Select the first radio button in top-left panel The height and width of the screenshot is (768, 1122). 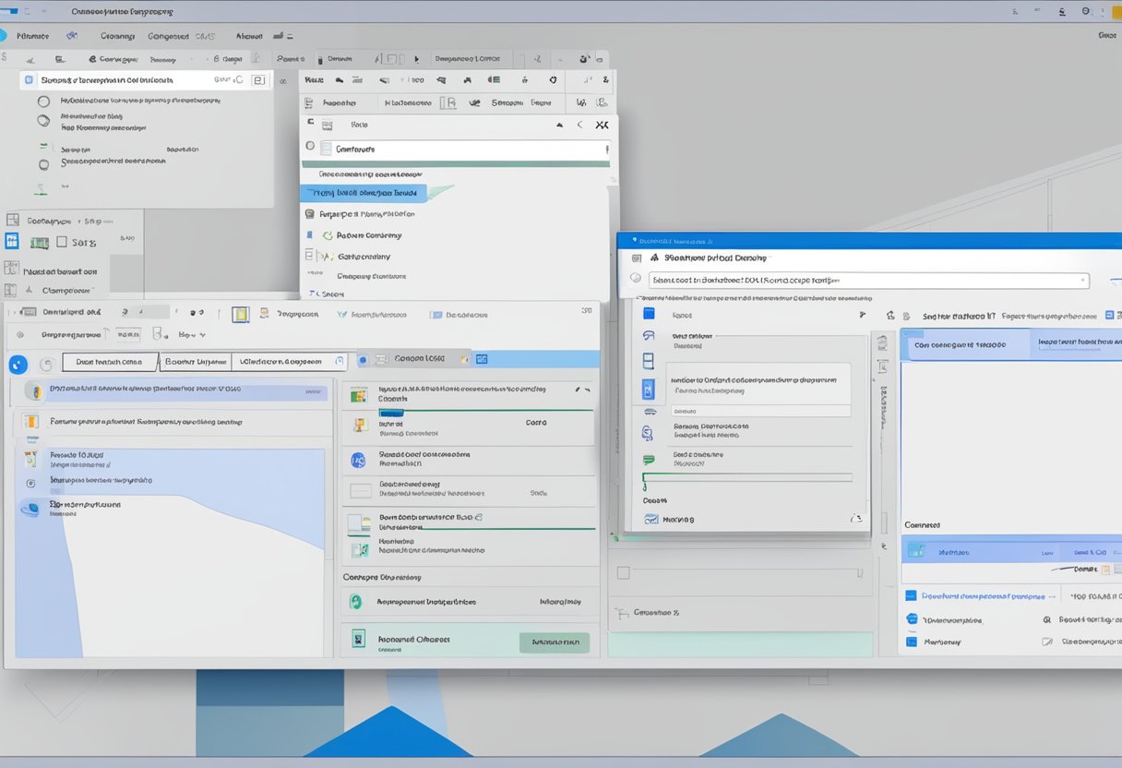tap(44, 102)
